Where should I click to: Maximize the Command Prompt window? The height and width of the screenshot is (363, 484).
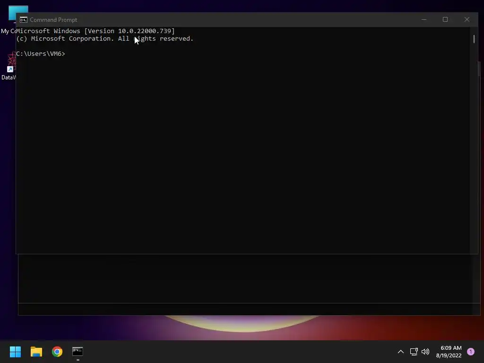click(445, 19)
